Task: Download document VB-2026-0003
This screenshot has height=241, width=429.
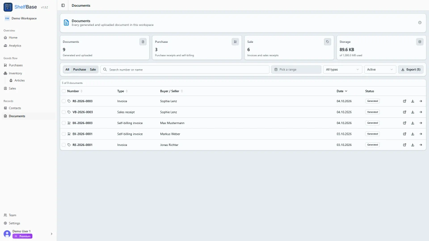Action: 412,112
